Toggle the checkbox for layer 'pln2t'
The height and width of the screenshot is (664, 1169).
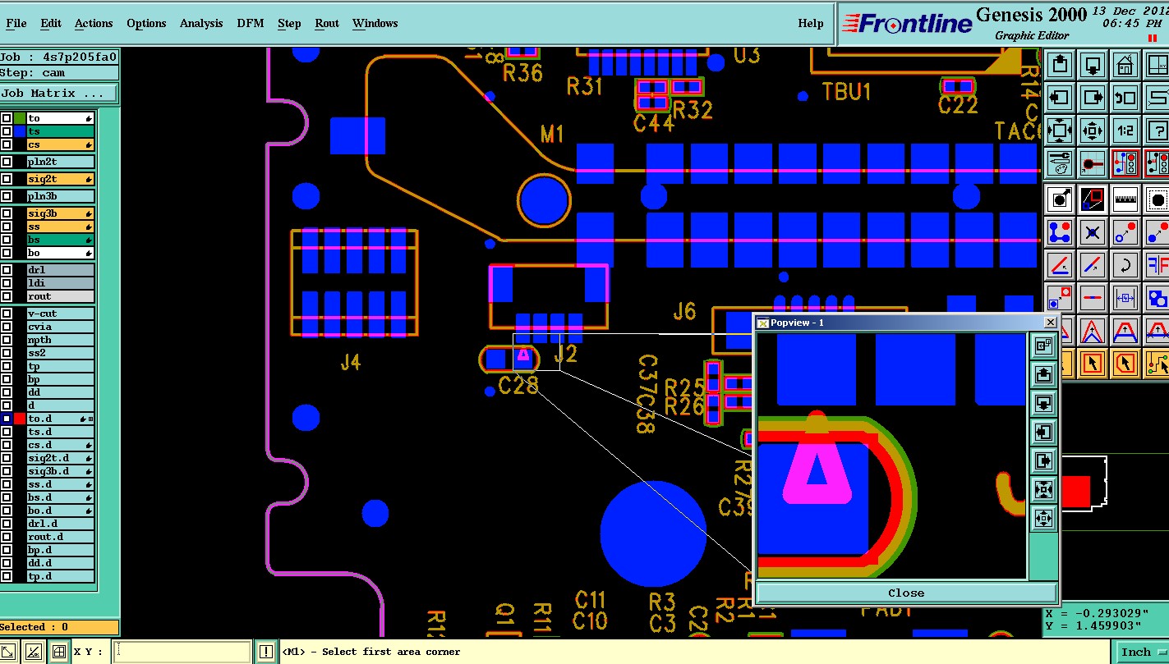[x=7, y=162]
